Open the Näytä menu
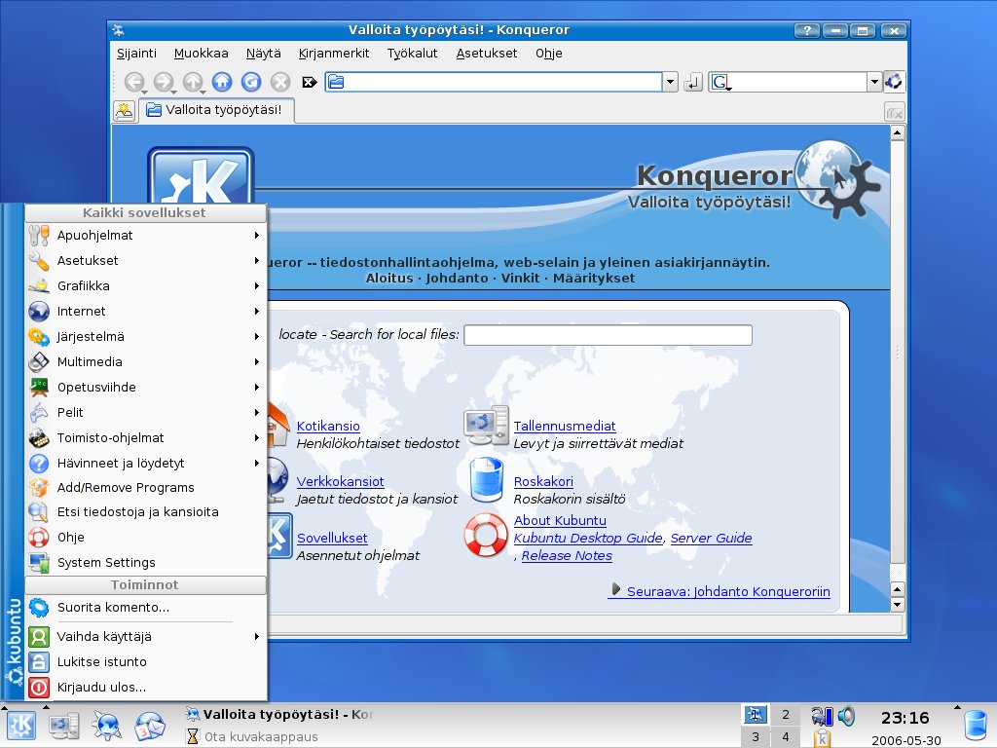Viewport: 997px width, 748px height. 263,54
